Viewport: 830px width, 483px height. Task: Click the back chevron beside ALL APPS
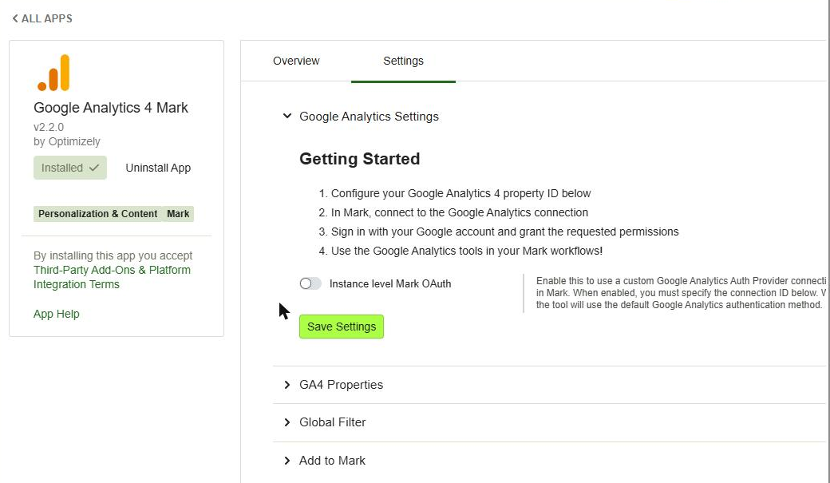tap(15, 18)
